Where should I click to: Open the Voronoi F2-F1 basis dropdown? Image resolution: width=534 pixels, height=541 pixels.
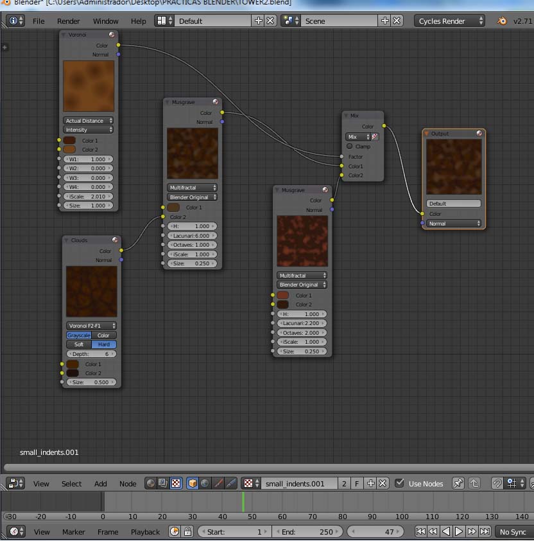91,326
